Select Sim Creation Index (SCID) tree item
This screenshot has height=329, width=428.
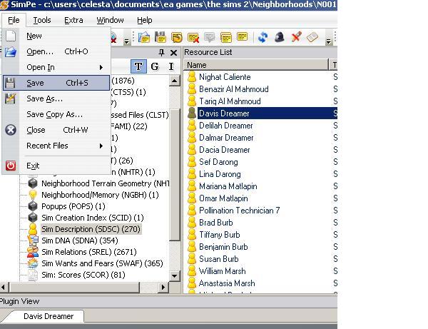(x=93, y=218)
